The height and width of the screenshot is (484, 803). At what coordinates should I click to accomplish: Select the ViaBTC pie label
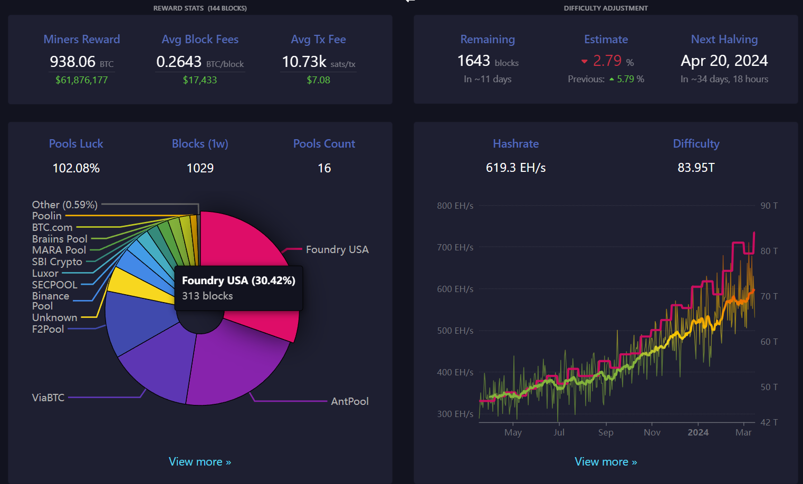48,398
